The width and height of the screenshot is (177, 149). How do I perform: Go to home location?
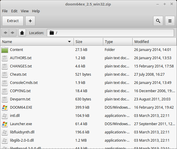click(x=22, y=33)
